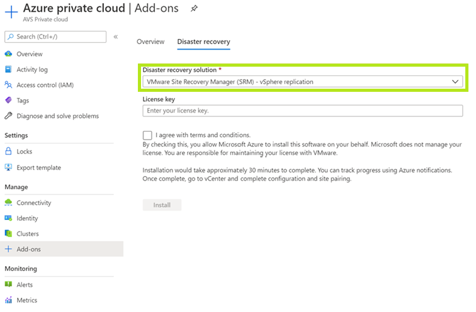
Task: Click the Metrics chart icon
Action: [9, 300]
